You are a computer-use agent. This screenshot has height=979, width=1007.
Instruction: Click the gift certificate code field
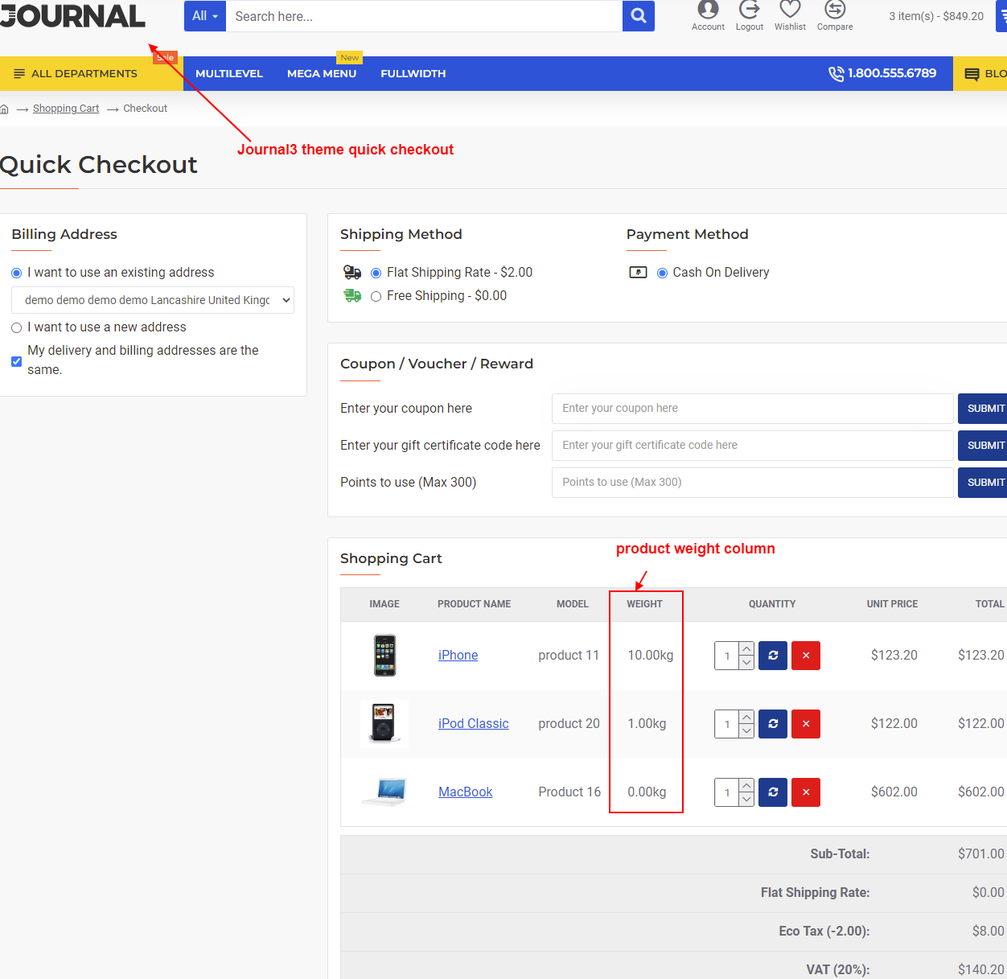point(753,446)
